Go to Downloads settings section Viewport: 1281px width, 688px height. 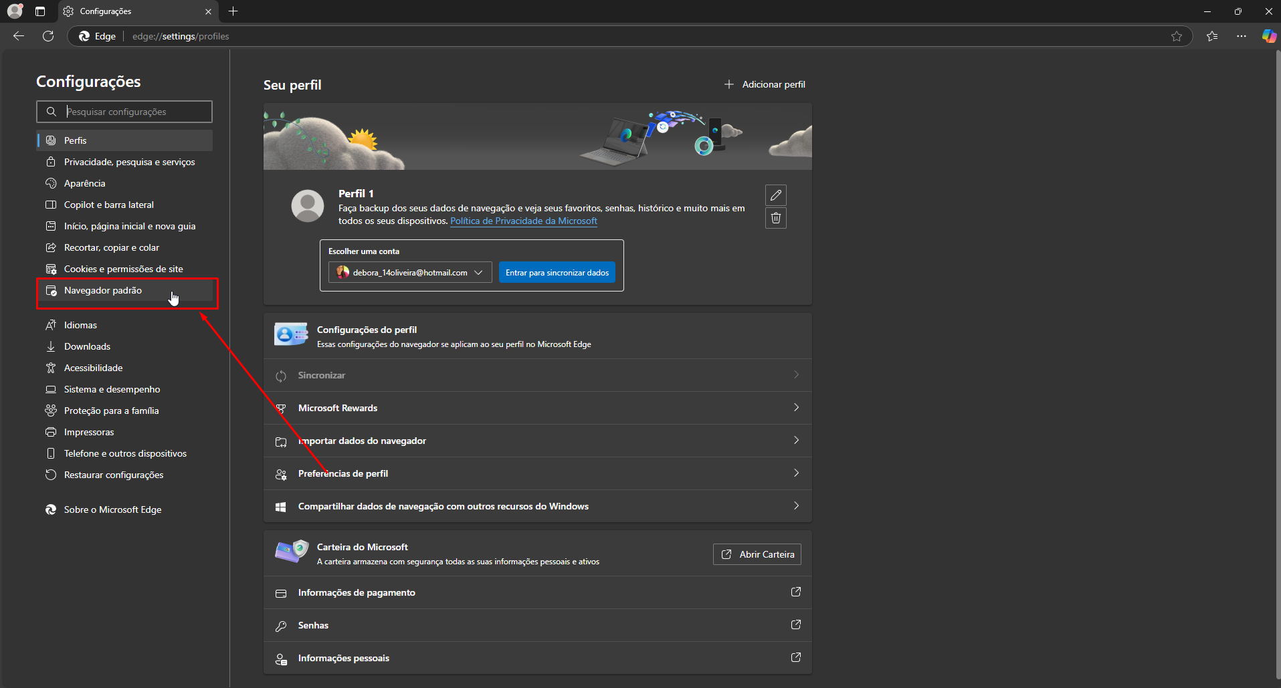pos(87,346)
